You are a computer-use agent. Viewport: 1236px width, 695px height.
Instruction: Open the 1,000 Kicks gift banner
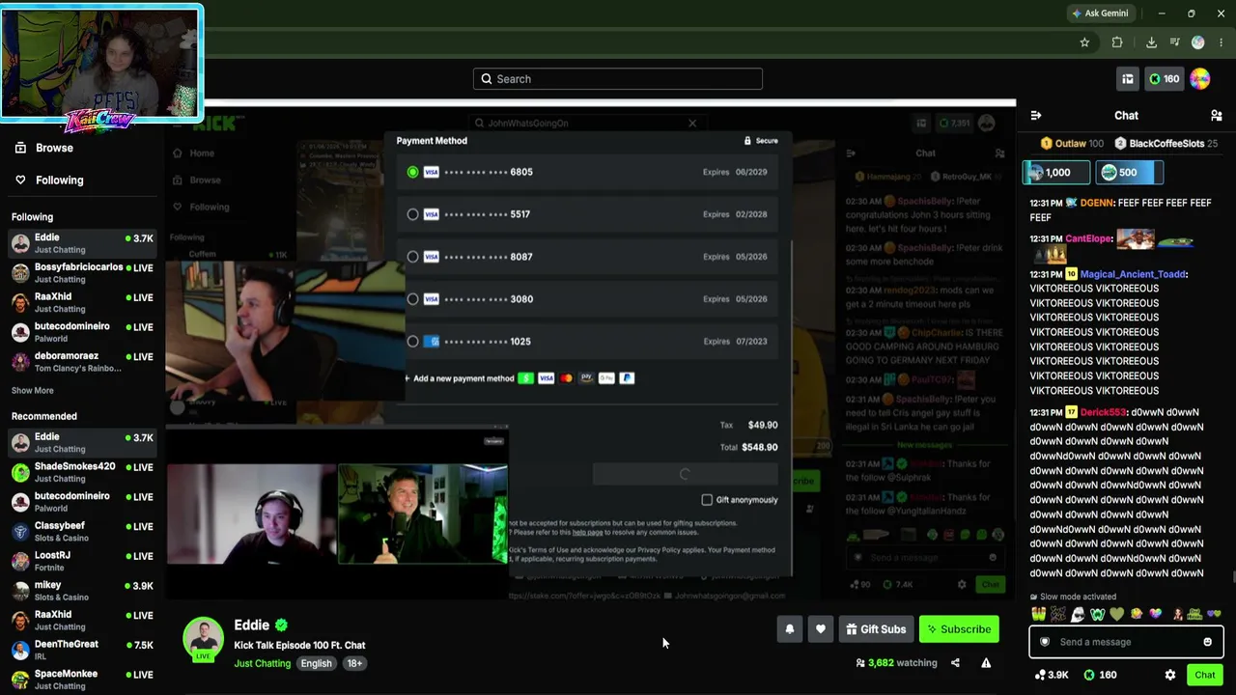1056,173
